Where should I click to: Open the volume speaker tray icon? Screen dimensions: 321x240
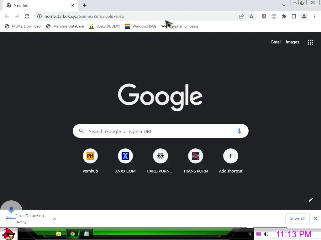(266, 234)
